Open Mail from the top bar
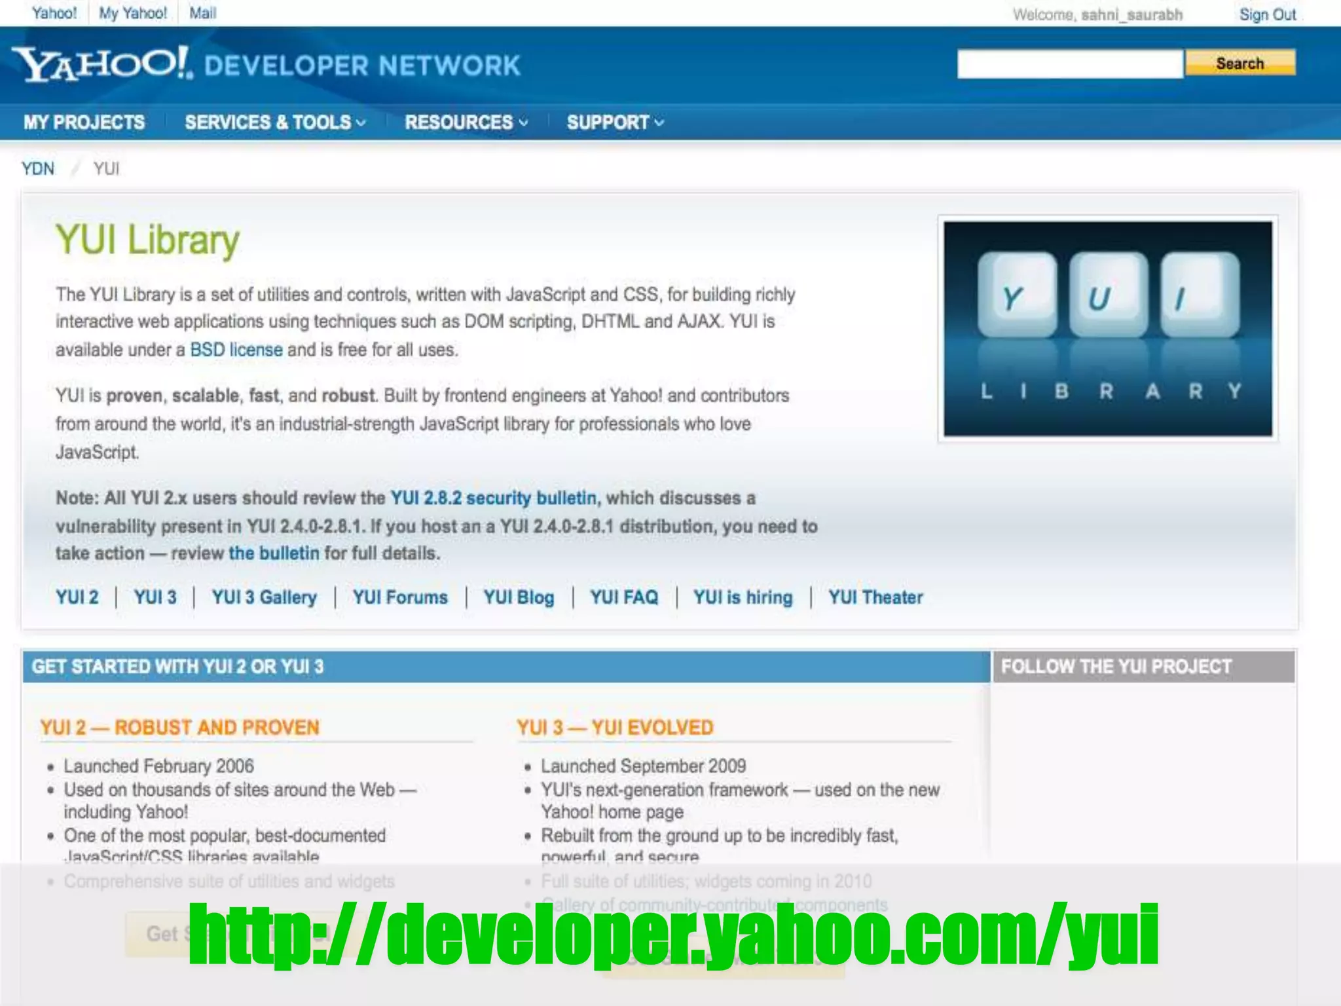This screenshot has width=1341, height=1006. point(202,13)
